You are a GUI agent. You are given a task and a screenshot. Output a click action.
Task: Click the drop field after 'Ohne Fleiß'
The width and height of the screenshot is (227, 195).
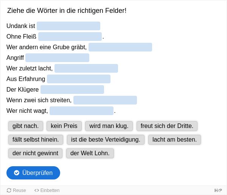click(70, 36)
